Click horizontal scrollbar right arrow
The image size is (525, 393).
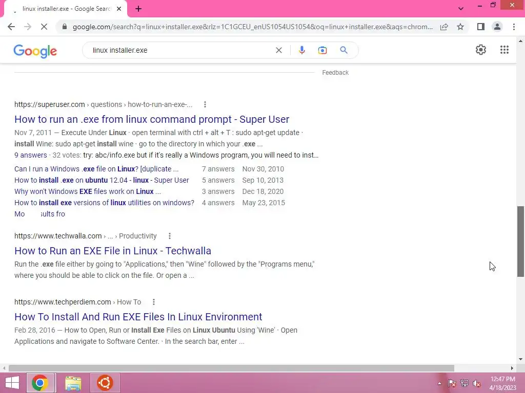(512, 368)
